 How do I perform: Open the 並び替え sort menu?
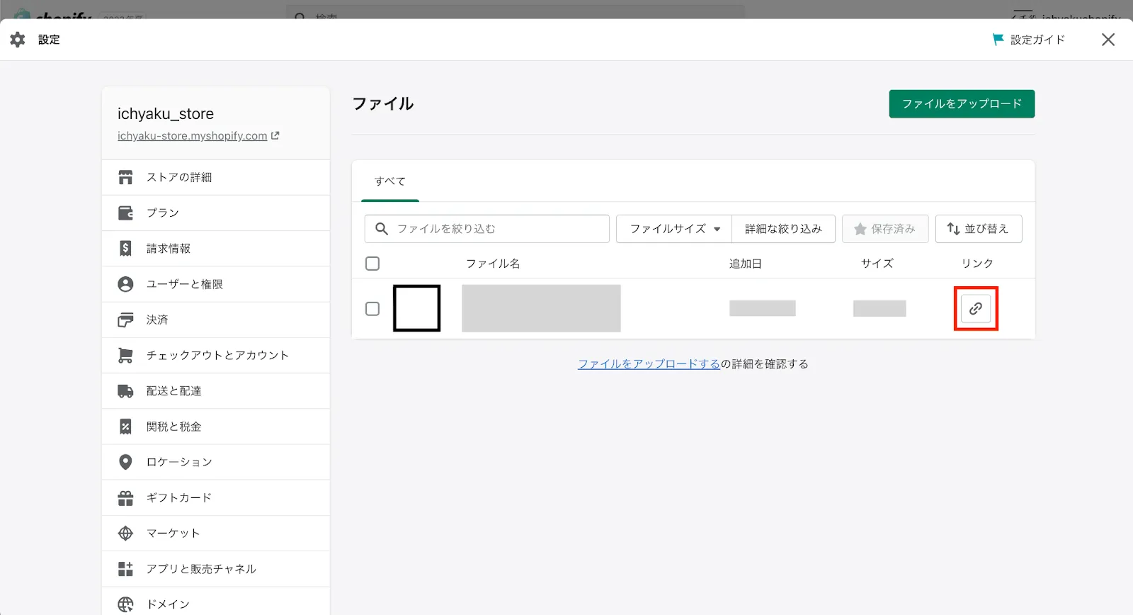pyautogui.click(x=979, y=229)
